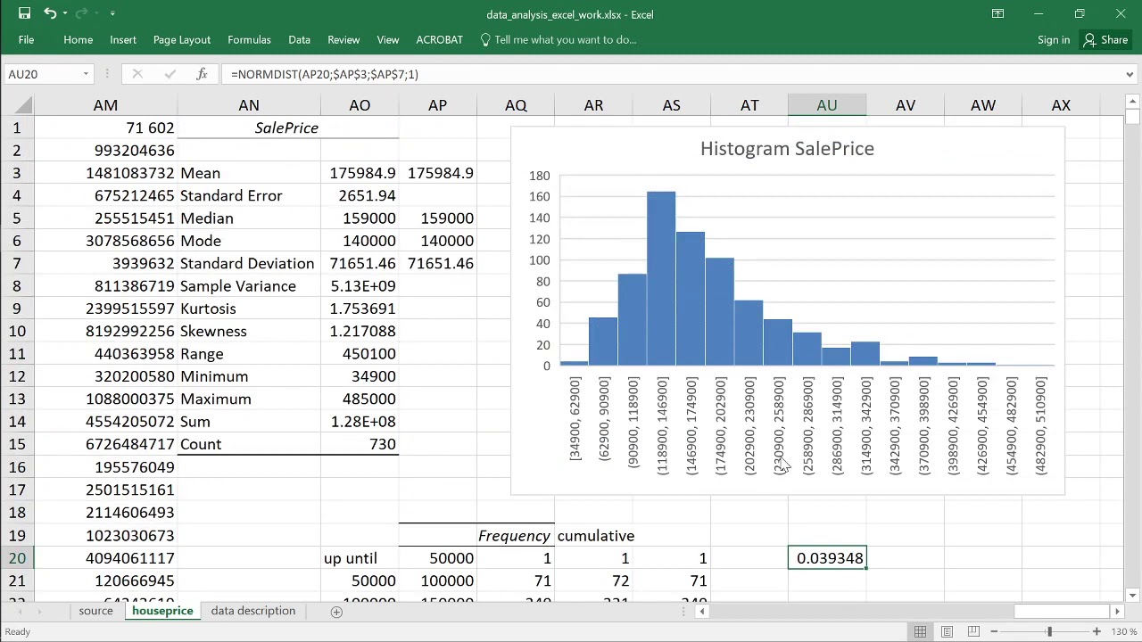The height and width of the screenshot is (642, 1142).
Task: Switch to the source sheet tab
Action: pyautogui.click(x=95, y=611)
